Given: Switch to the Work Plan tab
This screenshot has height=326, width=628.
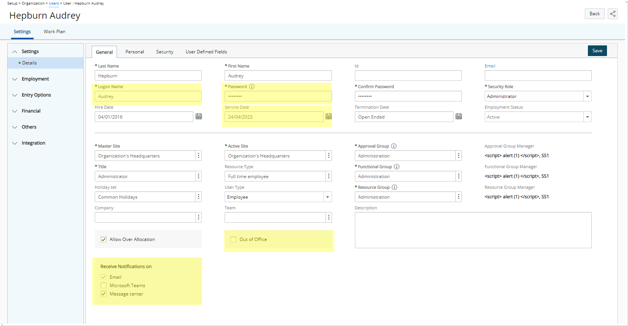Looking at the screenshot, I should pyautogui.click(x=54, y=32).
